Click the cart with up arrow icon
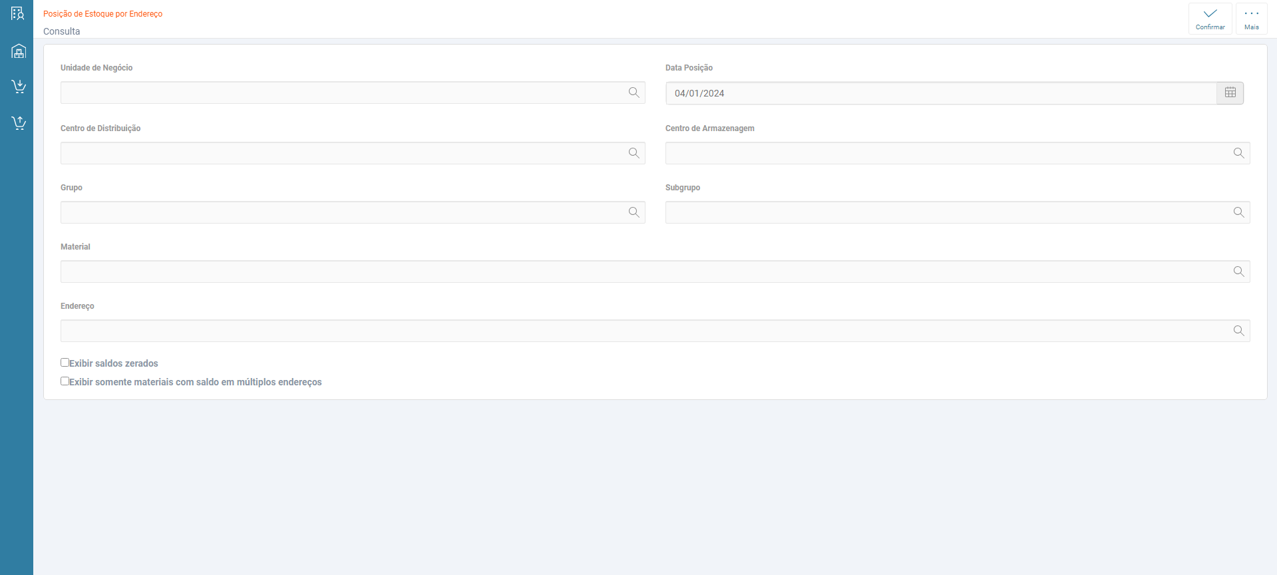This screenshot has height=575, width=1277. pyautogui.click(x=19, y=122)
